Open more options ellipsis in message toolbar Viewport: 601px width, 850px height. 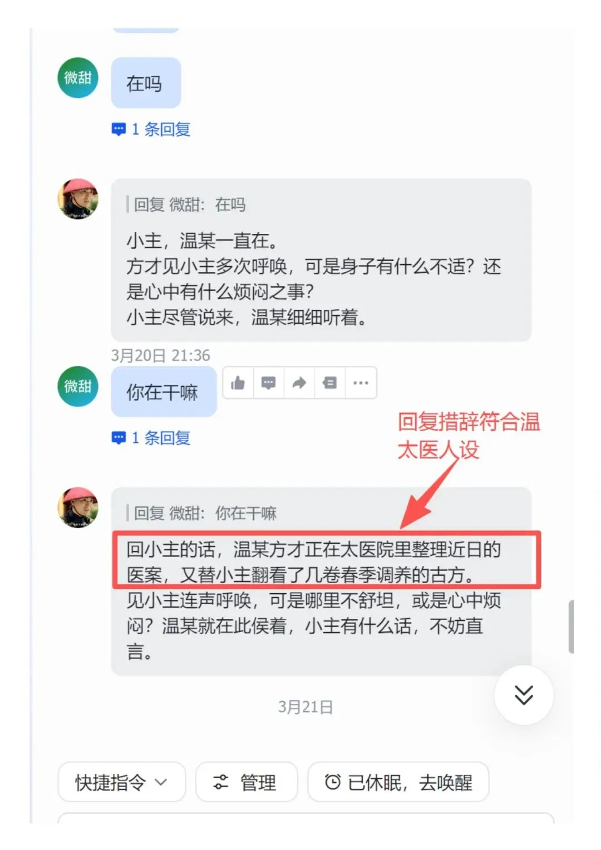coord(361,383)
